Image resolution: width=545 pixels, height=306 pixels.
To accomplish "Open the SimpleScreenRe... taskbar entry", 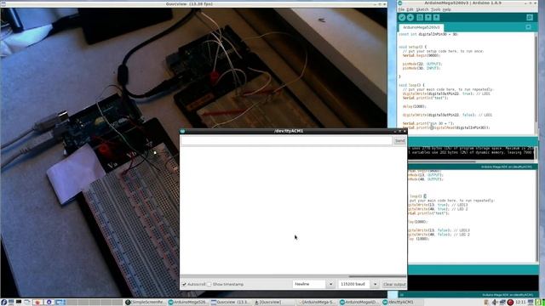I will tap(146, 303).
